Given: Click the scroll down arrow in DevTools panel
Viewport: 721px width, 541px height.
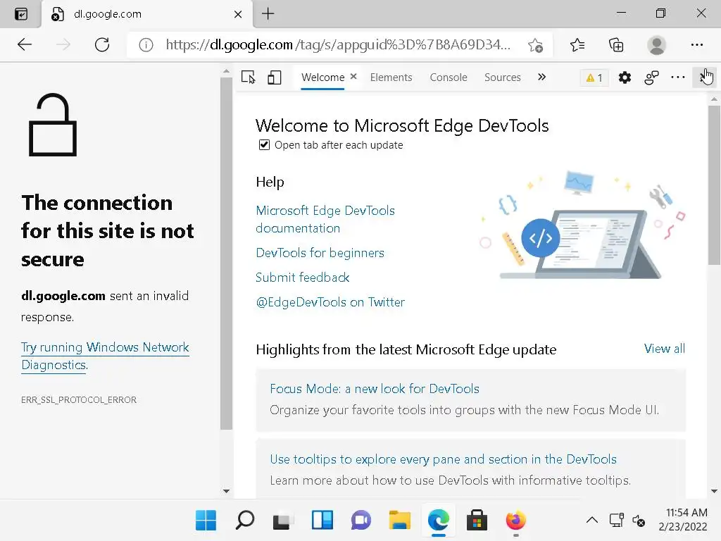Looking at the screenshot, I should [714, 491].
